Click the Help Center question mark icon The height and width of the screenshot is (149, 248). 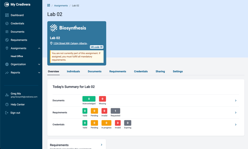[x=7, y=104]
